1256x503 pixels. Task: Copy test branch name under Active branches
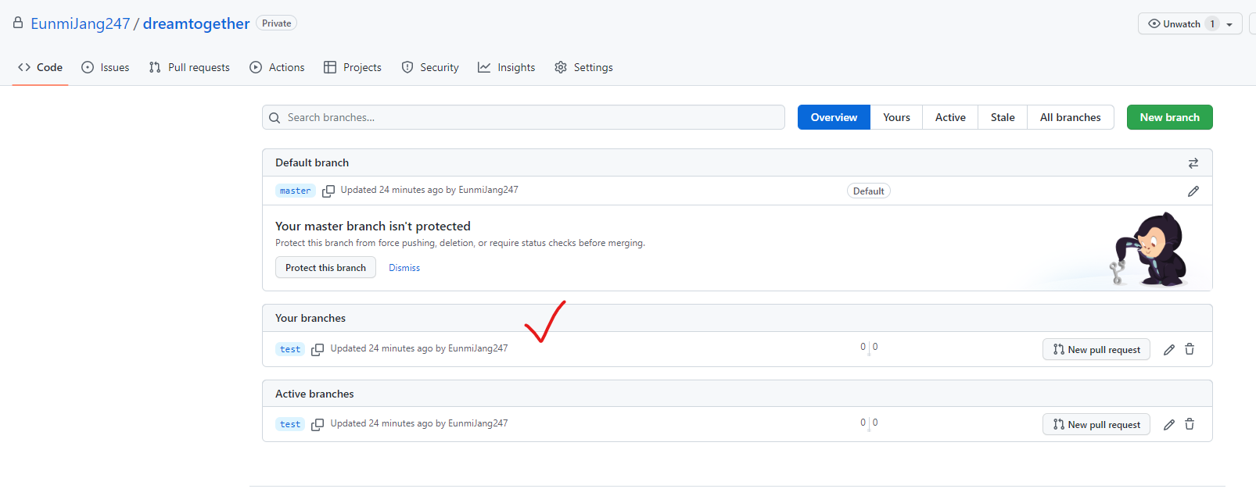[318, 425]
